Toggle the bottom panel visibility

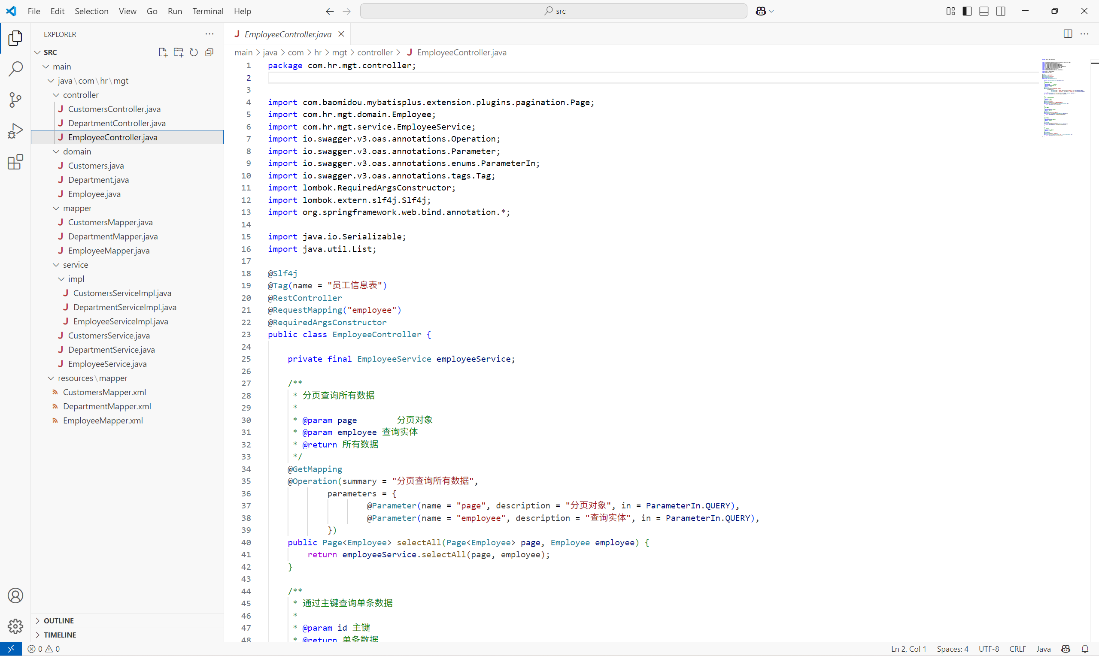coord(984,11)
